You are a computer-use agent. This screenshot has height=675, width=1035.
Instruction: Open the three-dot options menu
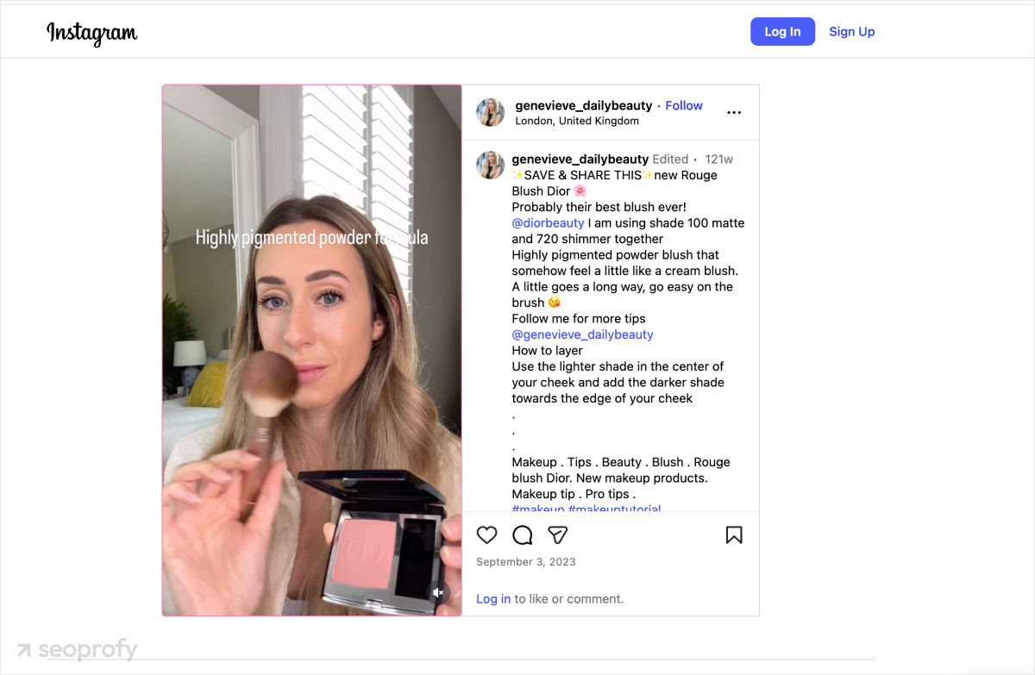[734, 112]
